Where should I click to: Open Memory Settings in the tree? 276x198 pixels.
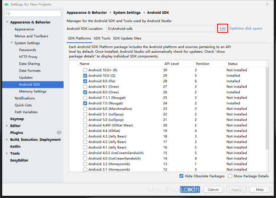click(x=33, y=91)
